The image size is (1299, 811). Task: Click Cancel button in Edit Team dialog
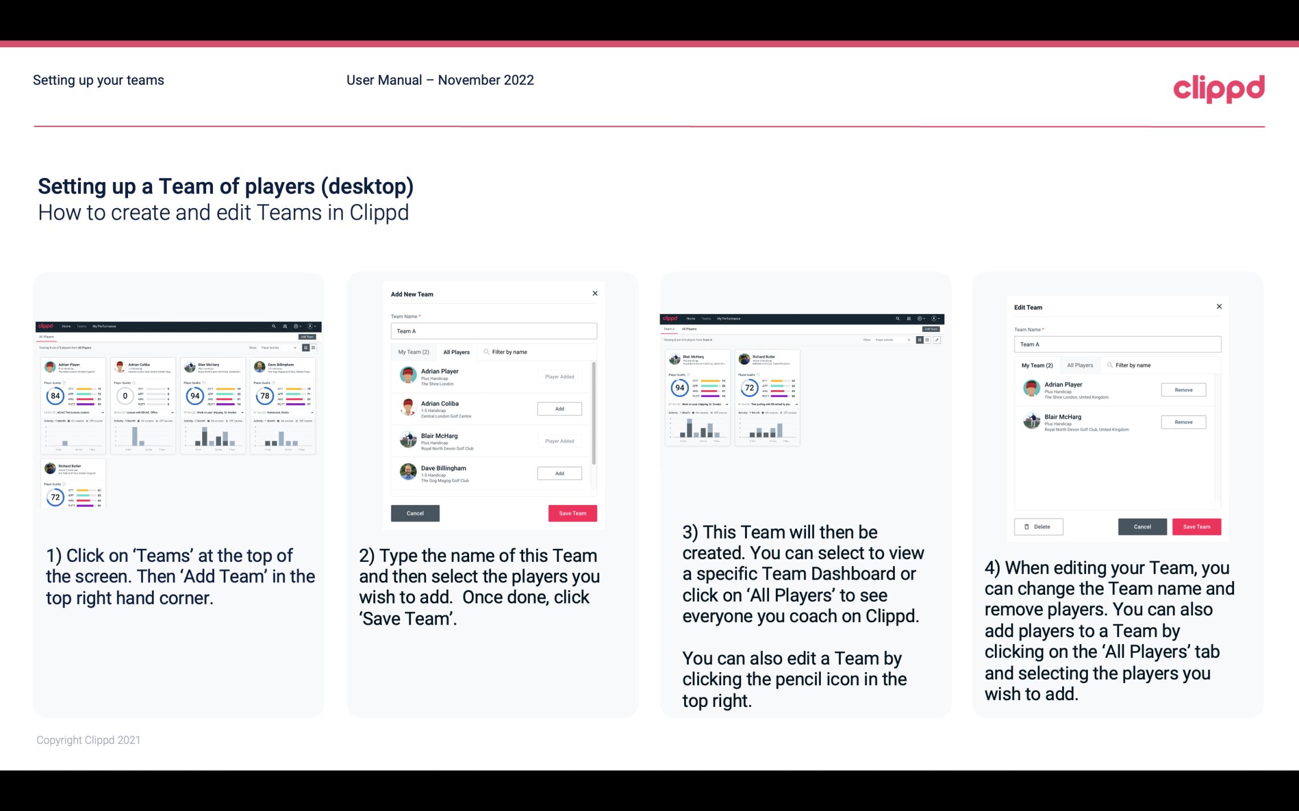1142,526
